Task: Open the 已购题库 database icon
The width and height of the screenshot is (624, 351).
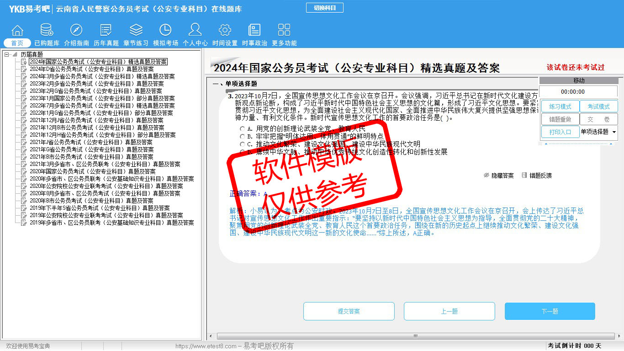Action: click(47, 31)
